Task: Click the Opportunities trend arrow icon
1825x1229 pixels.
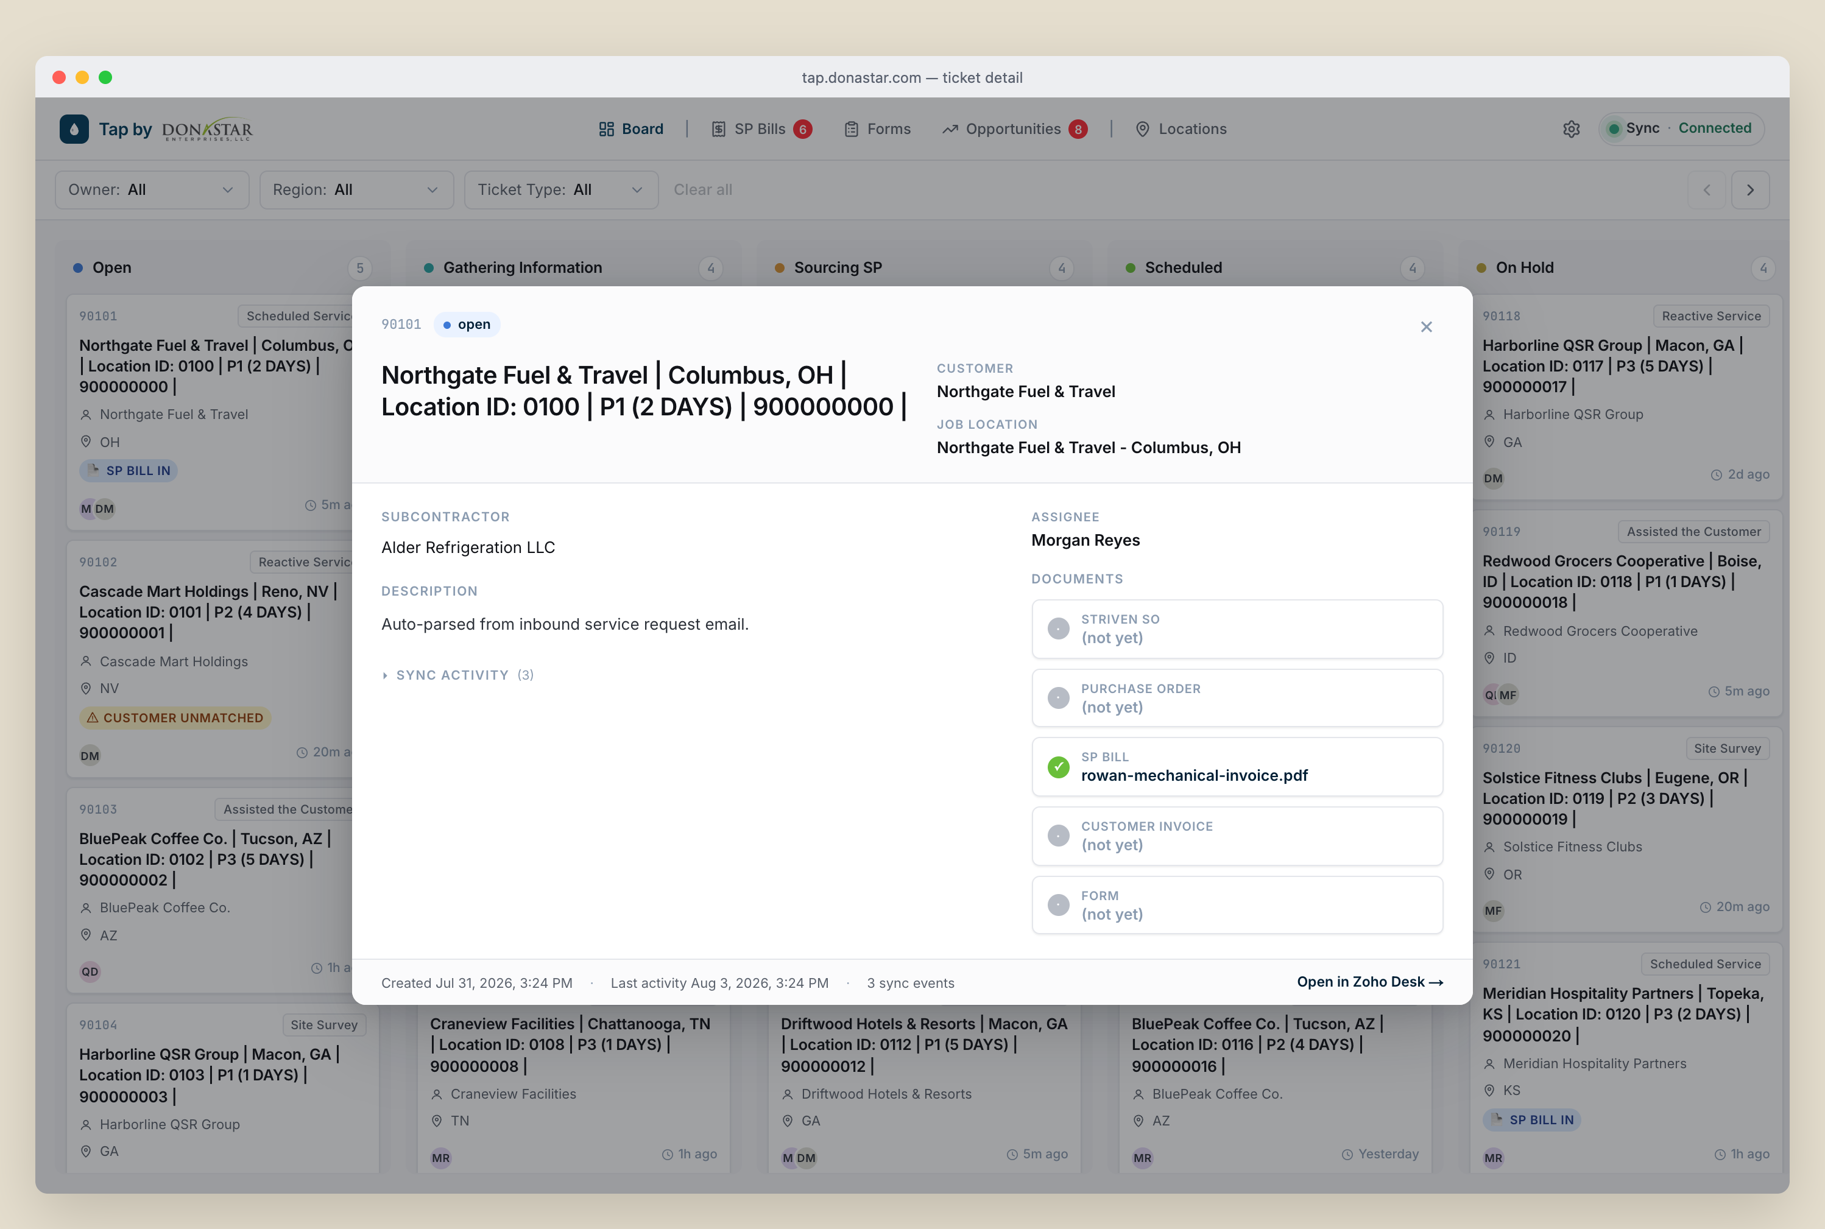Action: coord(950,129)
